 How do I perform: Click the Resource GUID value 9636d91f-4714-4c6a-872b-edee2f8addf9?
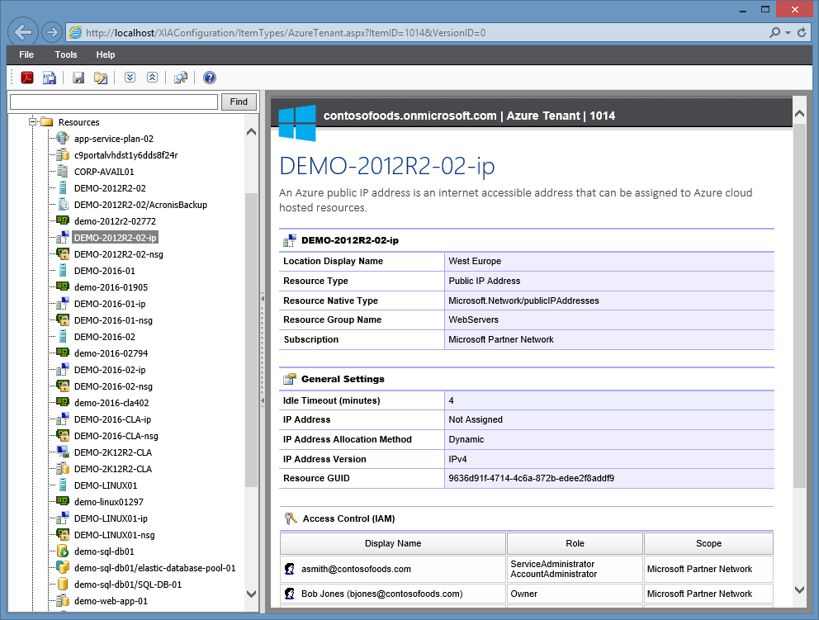tap(531, 479)
